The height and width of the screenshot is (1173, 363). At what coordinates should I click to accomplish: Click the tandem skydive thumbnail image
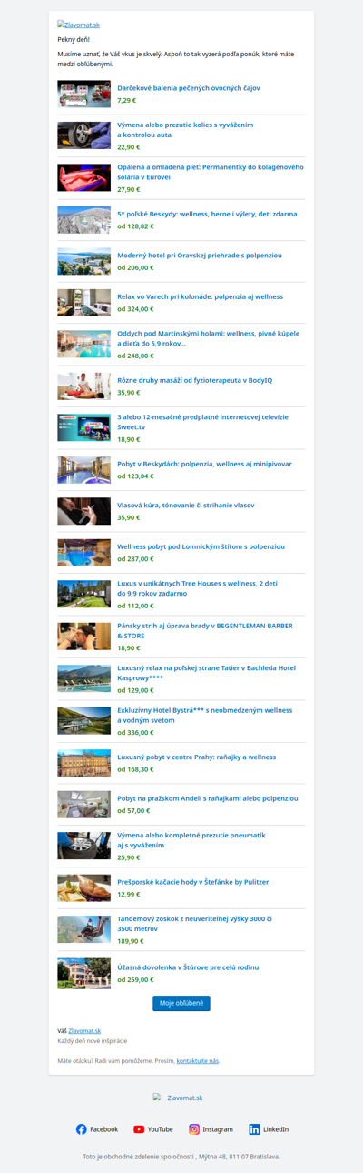click(83, 928)
